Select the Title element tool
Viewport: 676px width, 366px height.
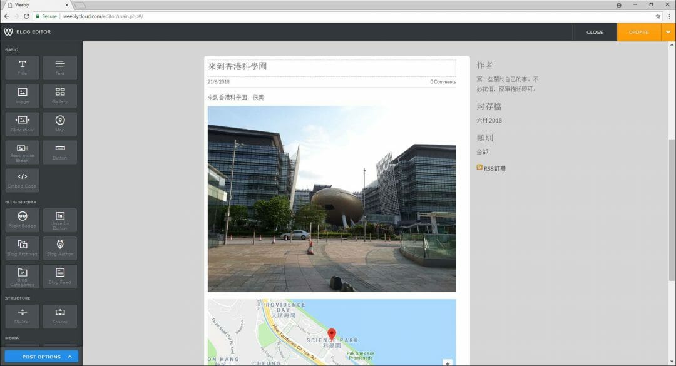point(22,68)
